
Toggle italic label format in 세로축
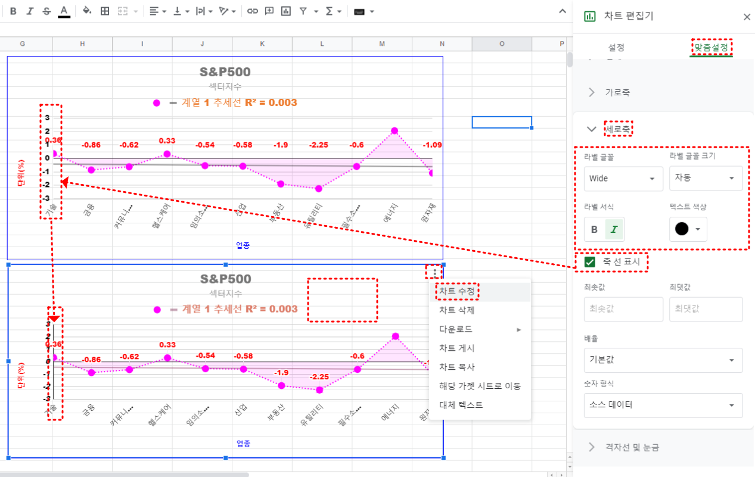click(614, 229)
